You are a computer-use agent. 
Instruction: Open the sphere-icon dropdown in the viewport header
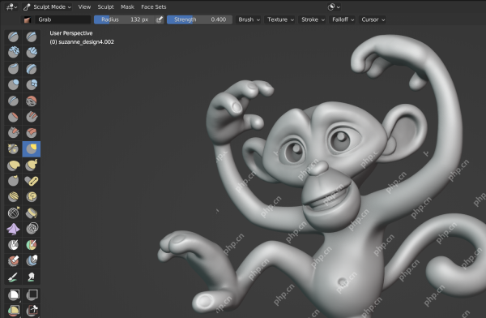334,6
